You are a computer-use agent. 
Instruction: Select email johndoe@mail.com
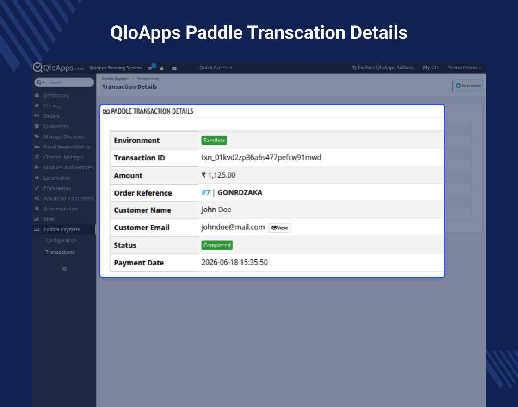(x=233, y=227)
